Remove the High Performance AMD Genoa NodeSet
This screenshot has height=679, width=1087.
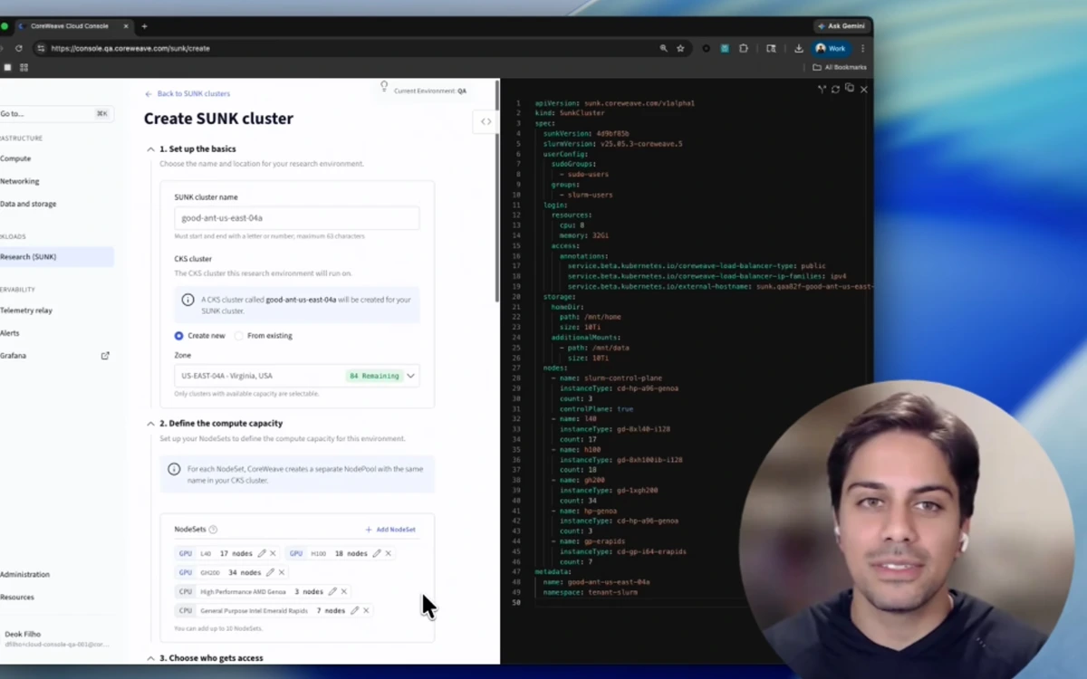[x=344, y=591]
